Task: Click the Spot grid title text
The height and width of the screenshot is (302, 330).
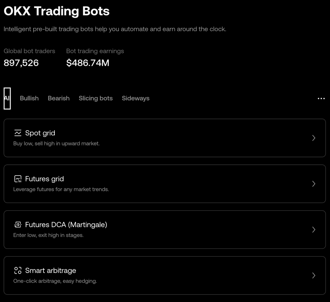Action: tap(40, 133)
